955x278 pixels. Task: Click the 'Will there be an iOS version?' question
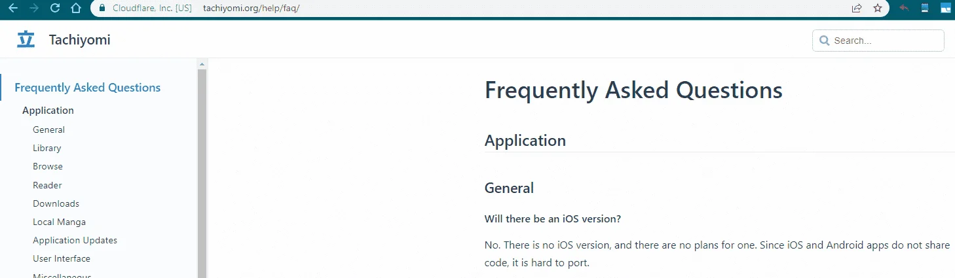coord(553,218)
